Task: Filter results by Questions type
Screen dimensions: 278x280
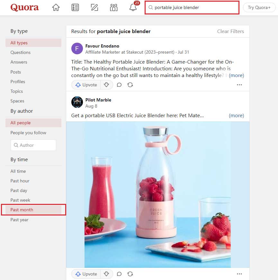Action: (20, 53)
